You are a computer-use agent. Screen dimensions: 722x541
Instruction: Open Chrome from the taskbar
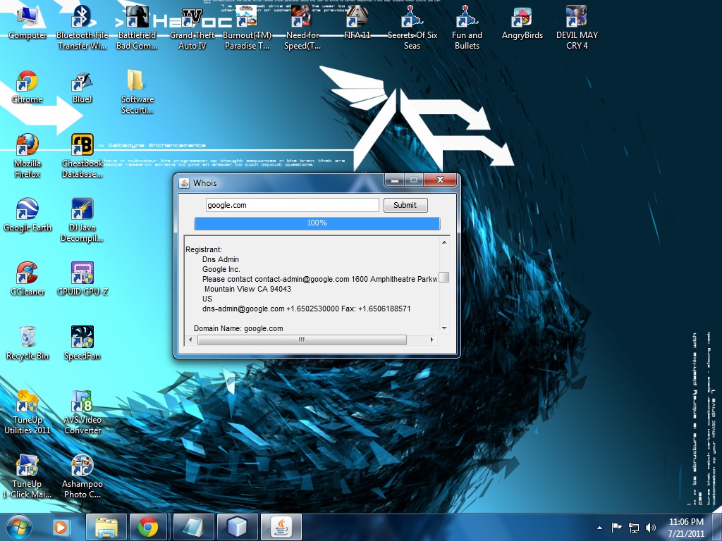[147, 526]
